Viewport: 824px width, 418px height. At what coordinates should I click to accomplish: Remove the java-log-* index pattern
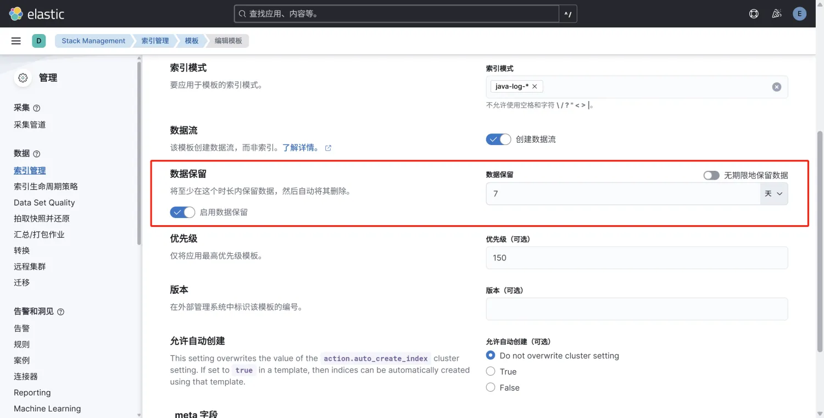[535, 87]
